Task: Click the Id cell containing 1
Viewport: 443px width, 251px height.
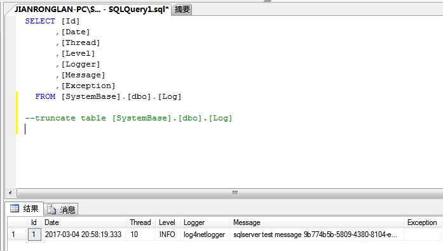Action: coord(34,235)
